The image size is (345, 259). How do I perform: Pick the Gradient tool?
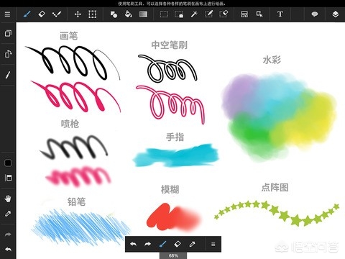point(143,14)
